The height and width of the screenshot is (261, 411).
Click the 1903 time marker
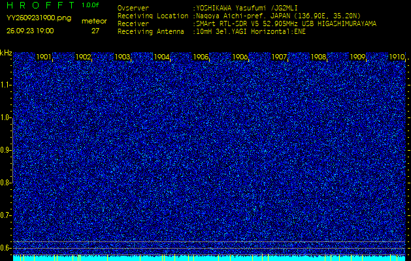(122, 57)
